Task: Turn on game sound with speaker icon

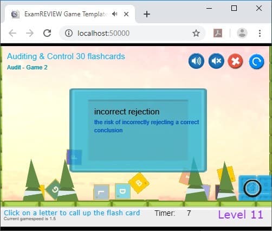Action: tap(196, 61)
